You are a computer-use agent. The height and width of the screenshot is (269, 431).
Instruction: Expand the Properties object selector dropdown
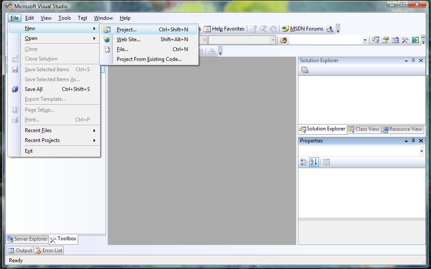pyautogui.click(x=422, y=151)
